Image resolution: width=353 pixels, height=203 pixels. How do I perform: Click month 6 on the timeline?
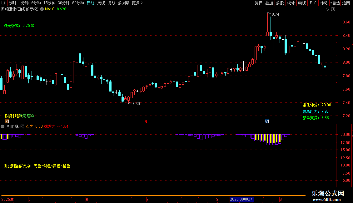(87, 200)
